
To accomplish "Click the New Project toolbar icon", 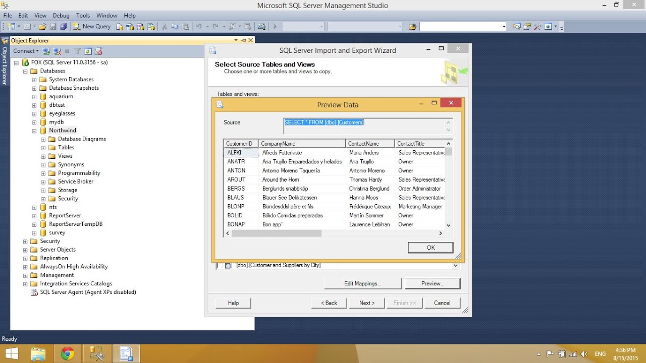I will coord(11,26).
